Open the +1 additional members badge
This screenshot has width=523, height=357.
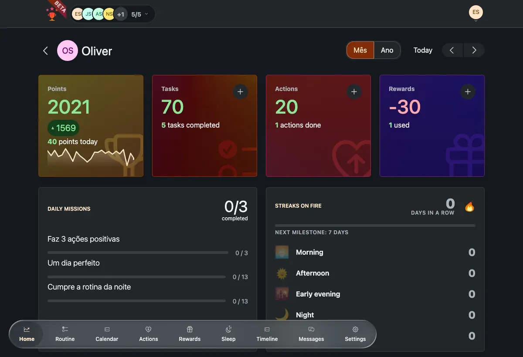click(120, 14)
